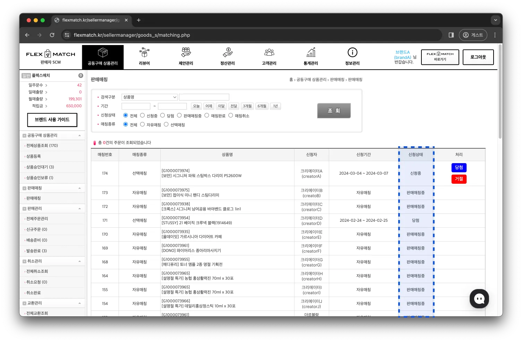This screenshot has width=522, height=342.
Task: Click the 조회 search button
Action: [x=334, y=111]
